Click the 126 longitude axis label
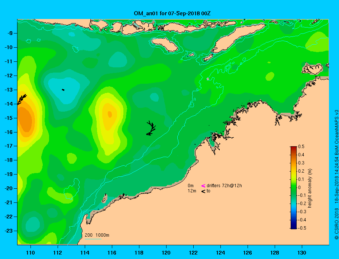The image size is (339, 259). pos(248,253)
